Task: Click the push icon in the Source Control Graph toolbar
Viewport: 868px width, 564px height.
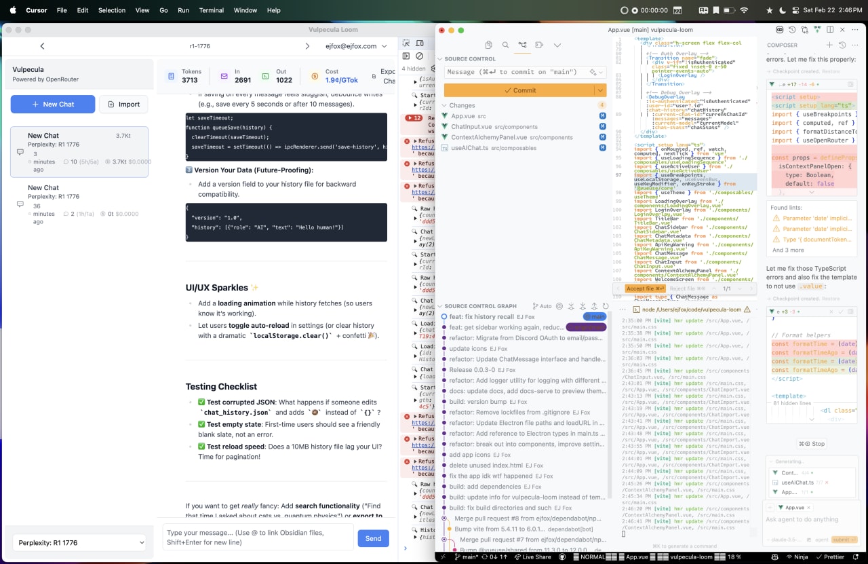Action: (x=595, y=306)
